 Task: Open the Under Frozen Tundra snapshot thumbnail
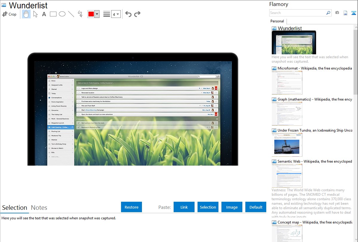pos(287,145)
